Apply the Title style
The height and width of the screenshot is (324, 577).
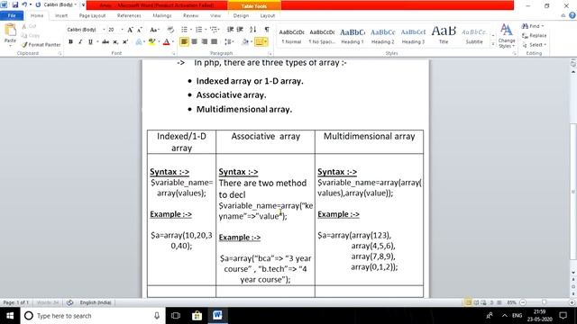point(444,36)
